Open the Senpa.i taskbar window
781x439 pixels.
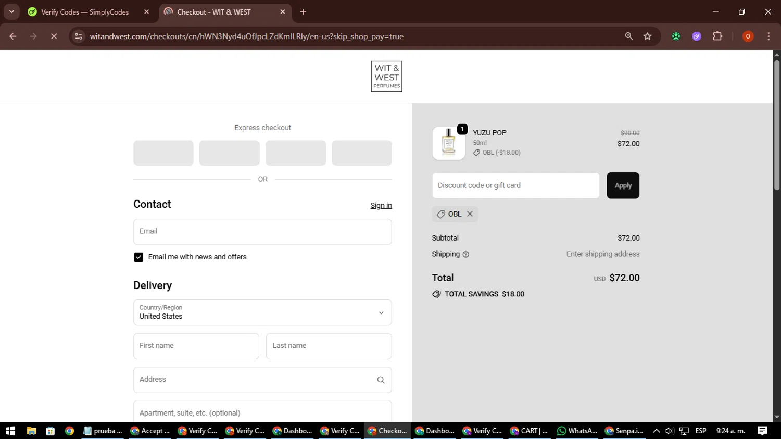coord(624,431)
